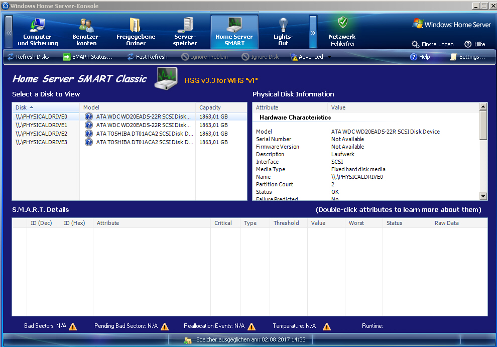Click the Help... button
The image size is (497, 347).
pyautogui.click(x=422, y=57)
